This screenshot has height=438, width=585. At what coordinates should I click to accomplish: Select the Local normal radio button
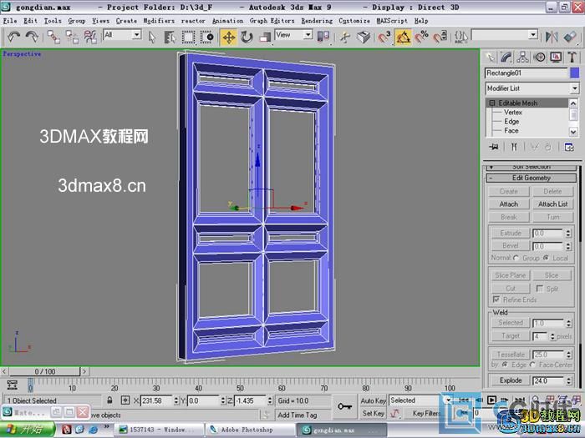546,258
